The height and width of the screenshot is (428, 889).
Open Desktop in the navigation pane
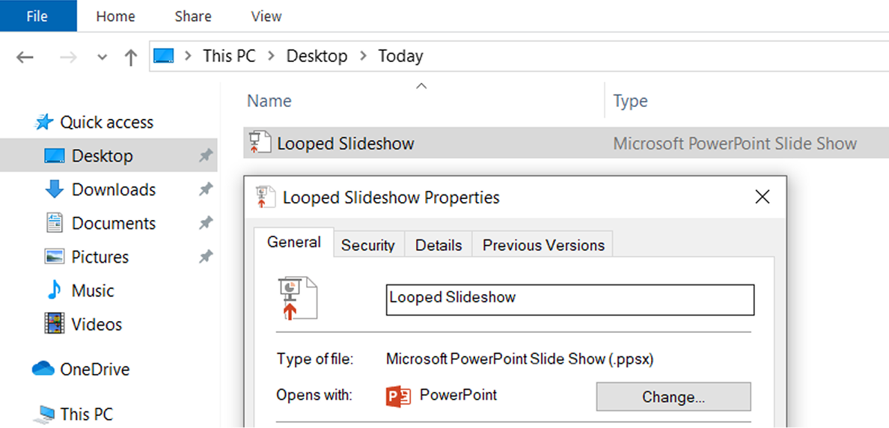[x=102, y=156]
